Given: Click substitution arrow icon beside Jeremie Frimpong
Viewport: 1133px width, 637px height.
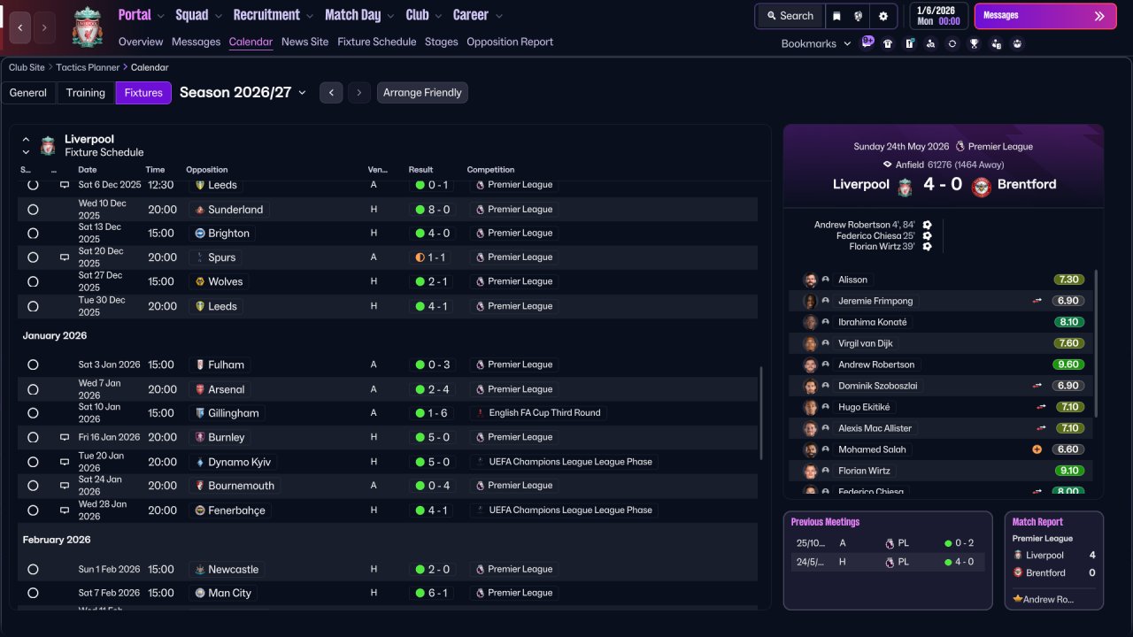Looking at the screenshot, I should 1037,301.
